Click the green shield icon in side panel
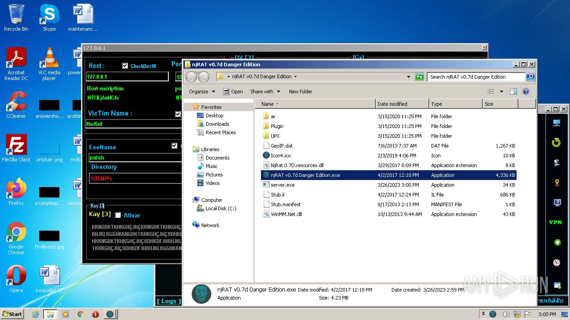This screenshot has width=570, height=320. 557,243
